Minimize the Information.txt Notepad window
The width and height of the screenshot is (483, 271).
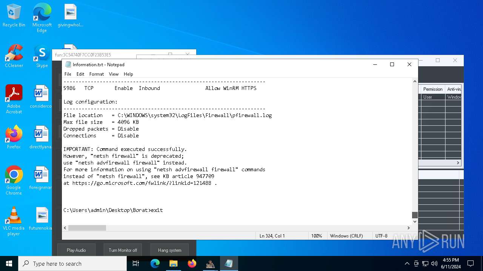pyautogui.click(x=375, y=64)
